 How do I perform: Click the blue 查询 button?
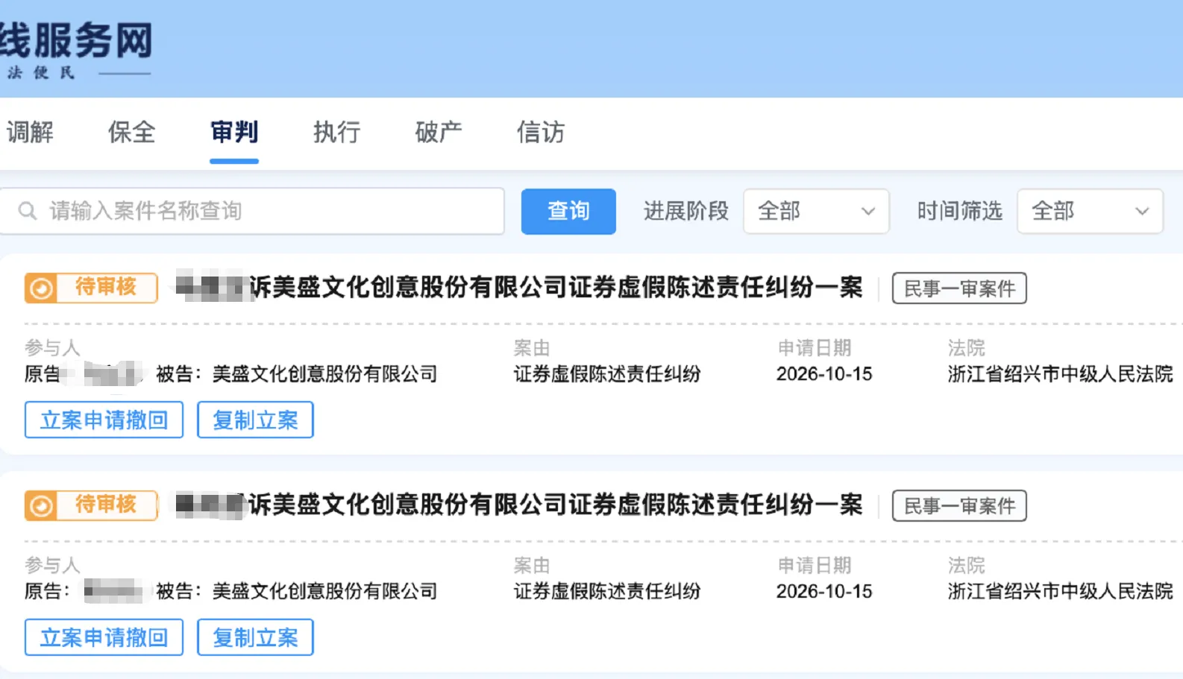pos(568,211)
